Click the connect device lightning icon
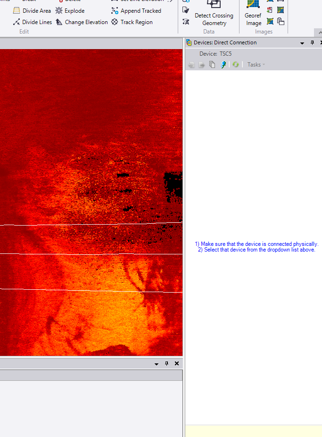Viewport: 322px width, 437px height. click(x=223, y=65)
